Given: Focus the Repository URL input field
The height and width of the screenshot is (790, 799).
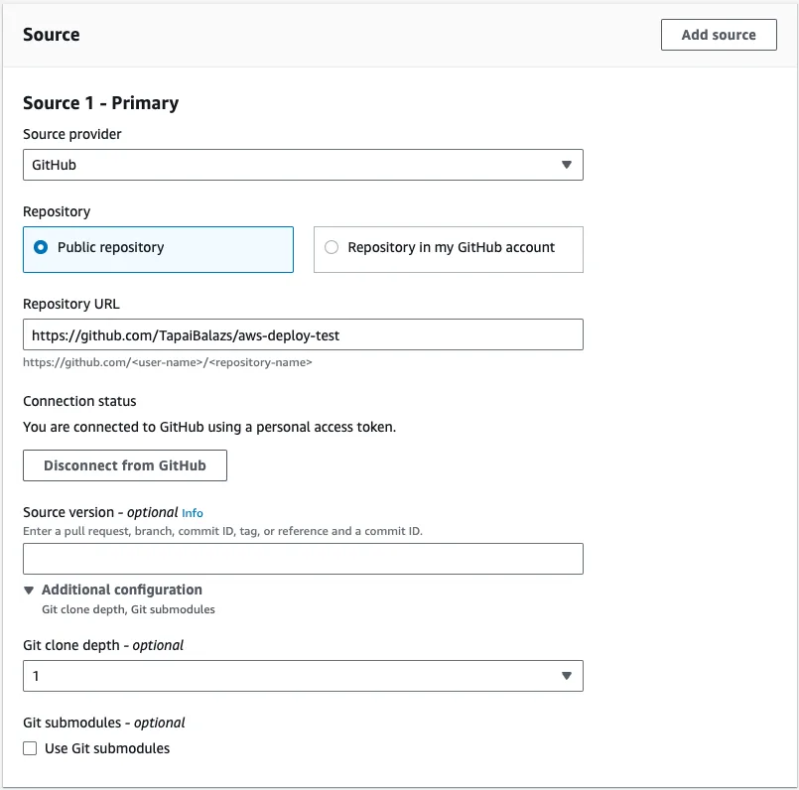Looking at the screenshot, I should pos(303,334).
